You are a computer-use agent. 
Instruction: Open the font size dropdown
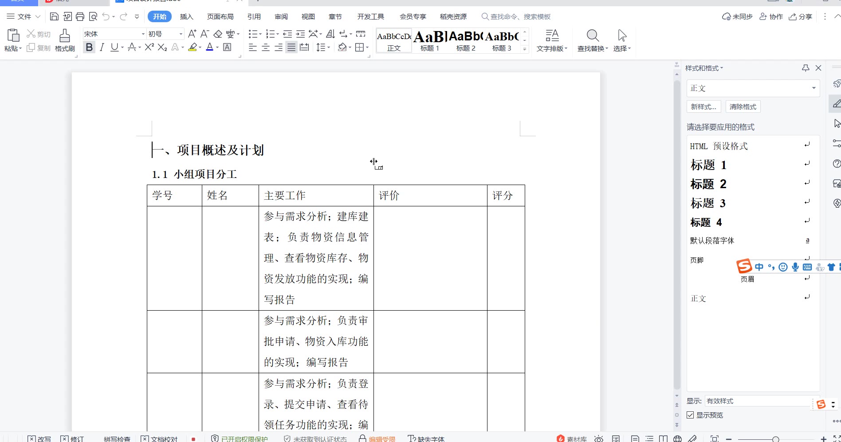pos(181,34)
